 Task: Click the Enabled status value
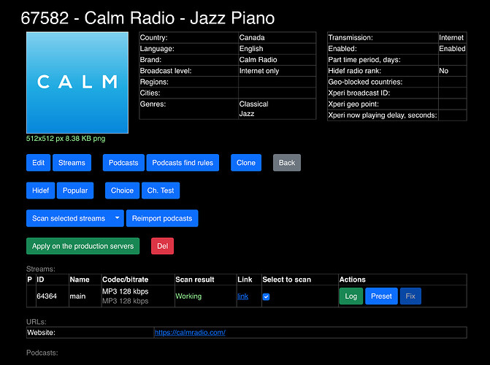pyautogui.click(x=452, y=49)
